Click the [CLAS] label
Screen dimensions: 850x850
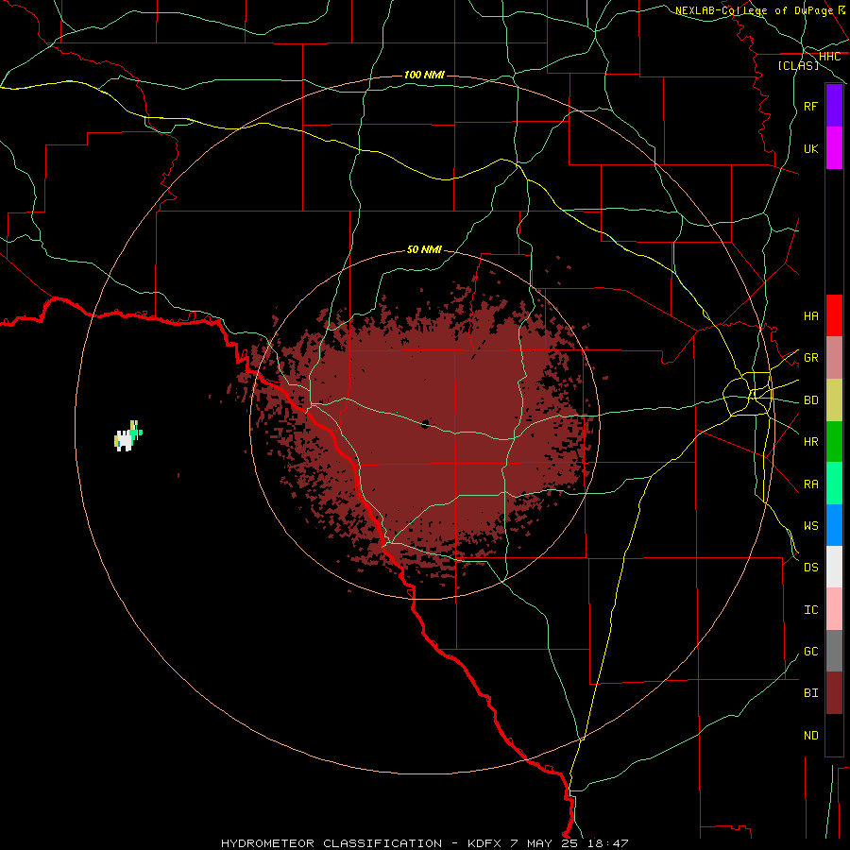pyautogui.click(x=798, y=65)
